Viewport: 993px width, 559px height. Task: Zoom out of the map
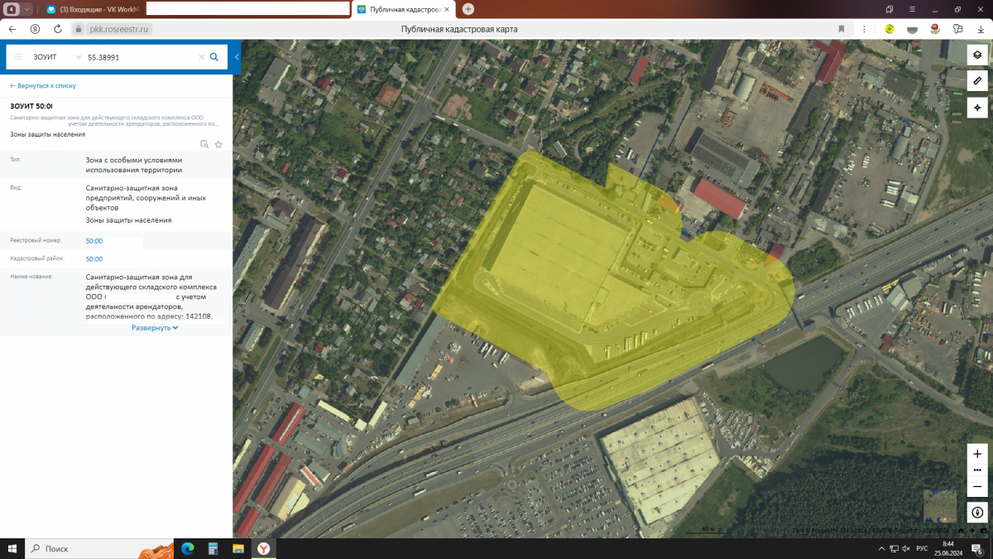click(977, 486)
